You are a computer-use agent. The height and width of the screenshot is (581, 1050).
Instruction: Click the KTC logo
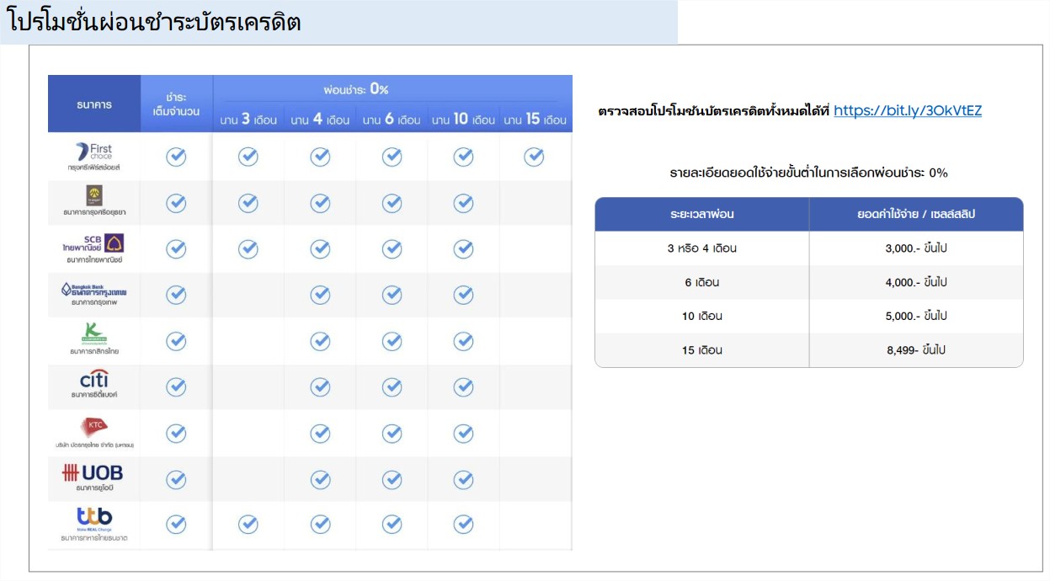coord(93,426)
